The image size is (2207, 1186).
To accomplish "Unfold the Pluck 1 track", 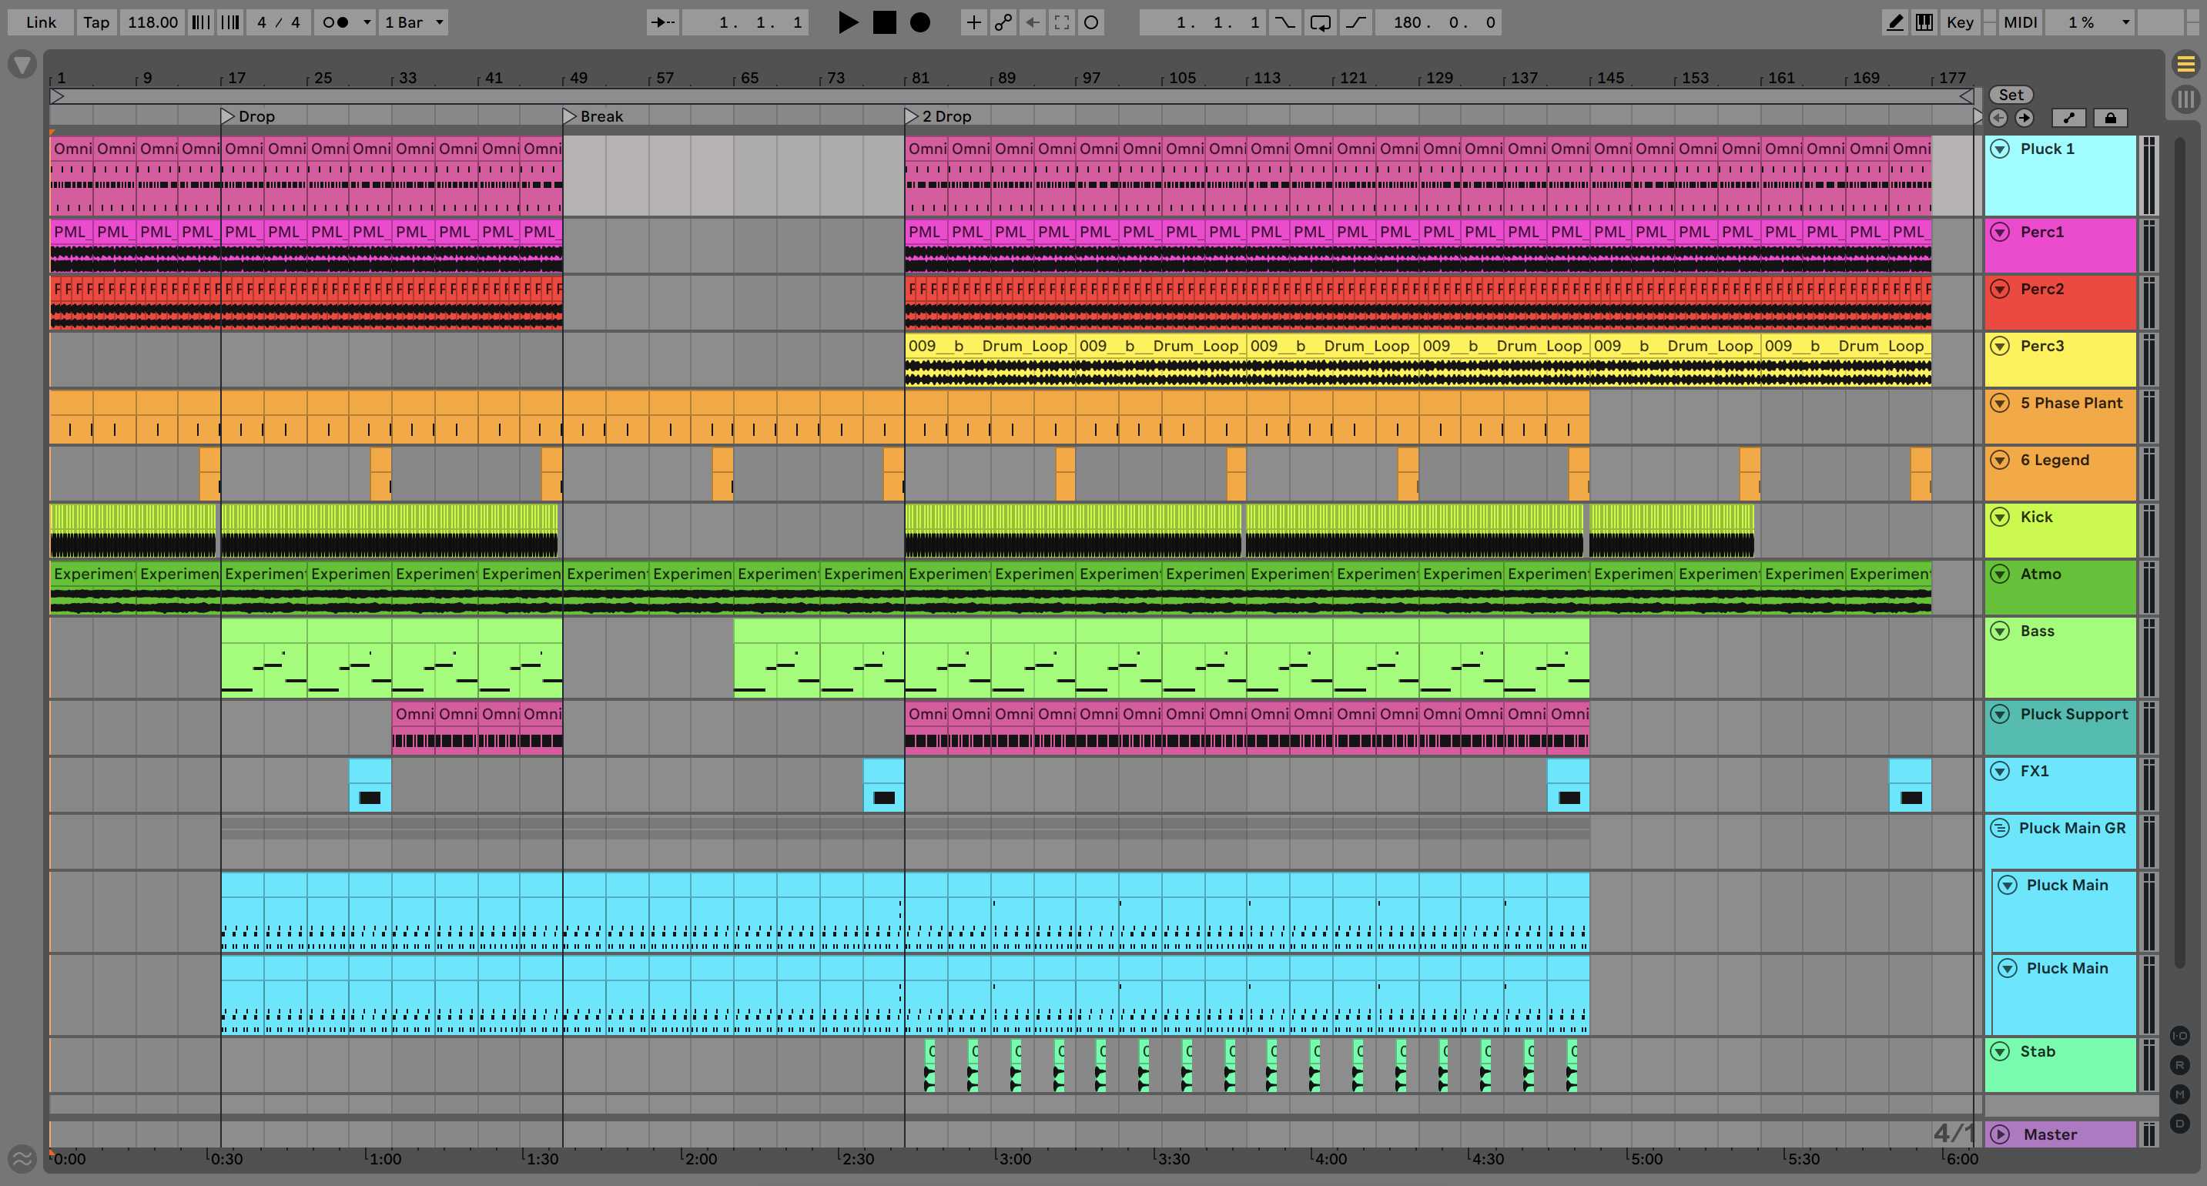I will click(x=2000, y=149).
